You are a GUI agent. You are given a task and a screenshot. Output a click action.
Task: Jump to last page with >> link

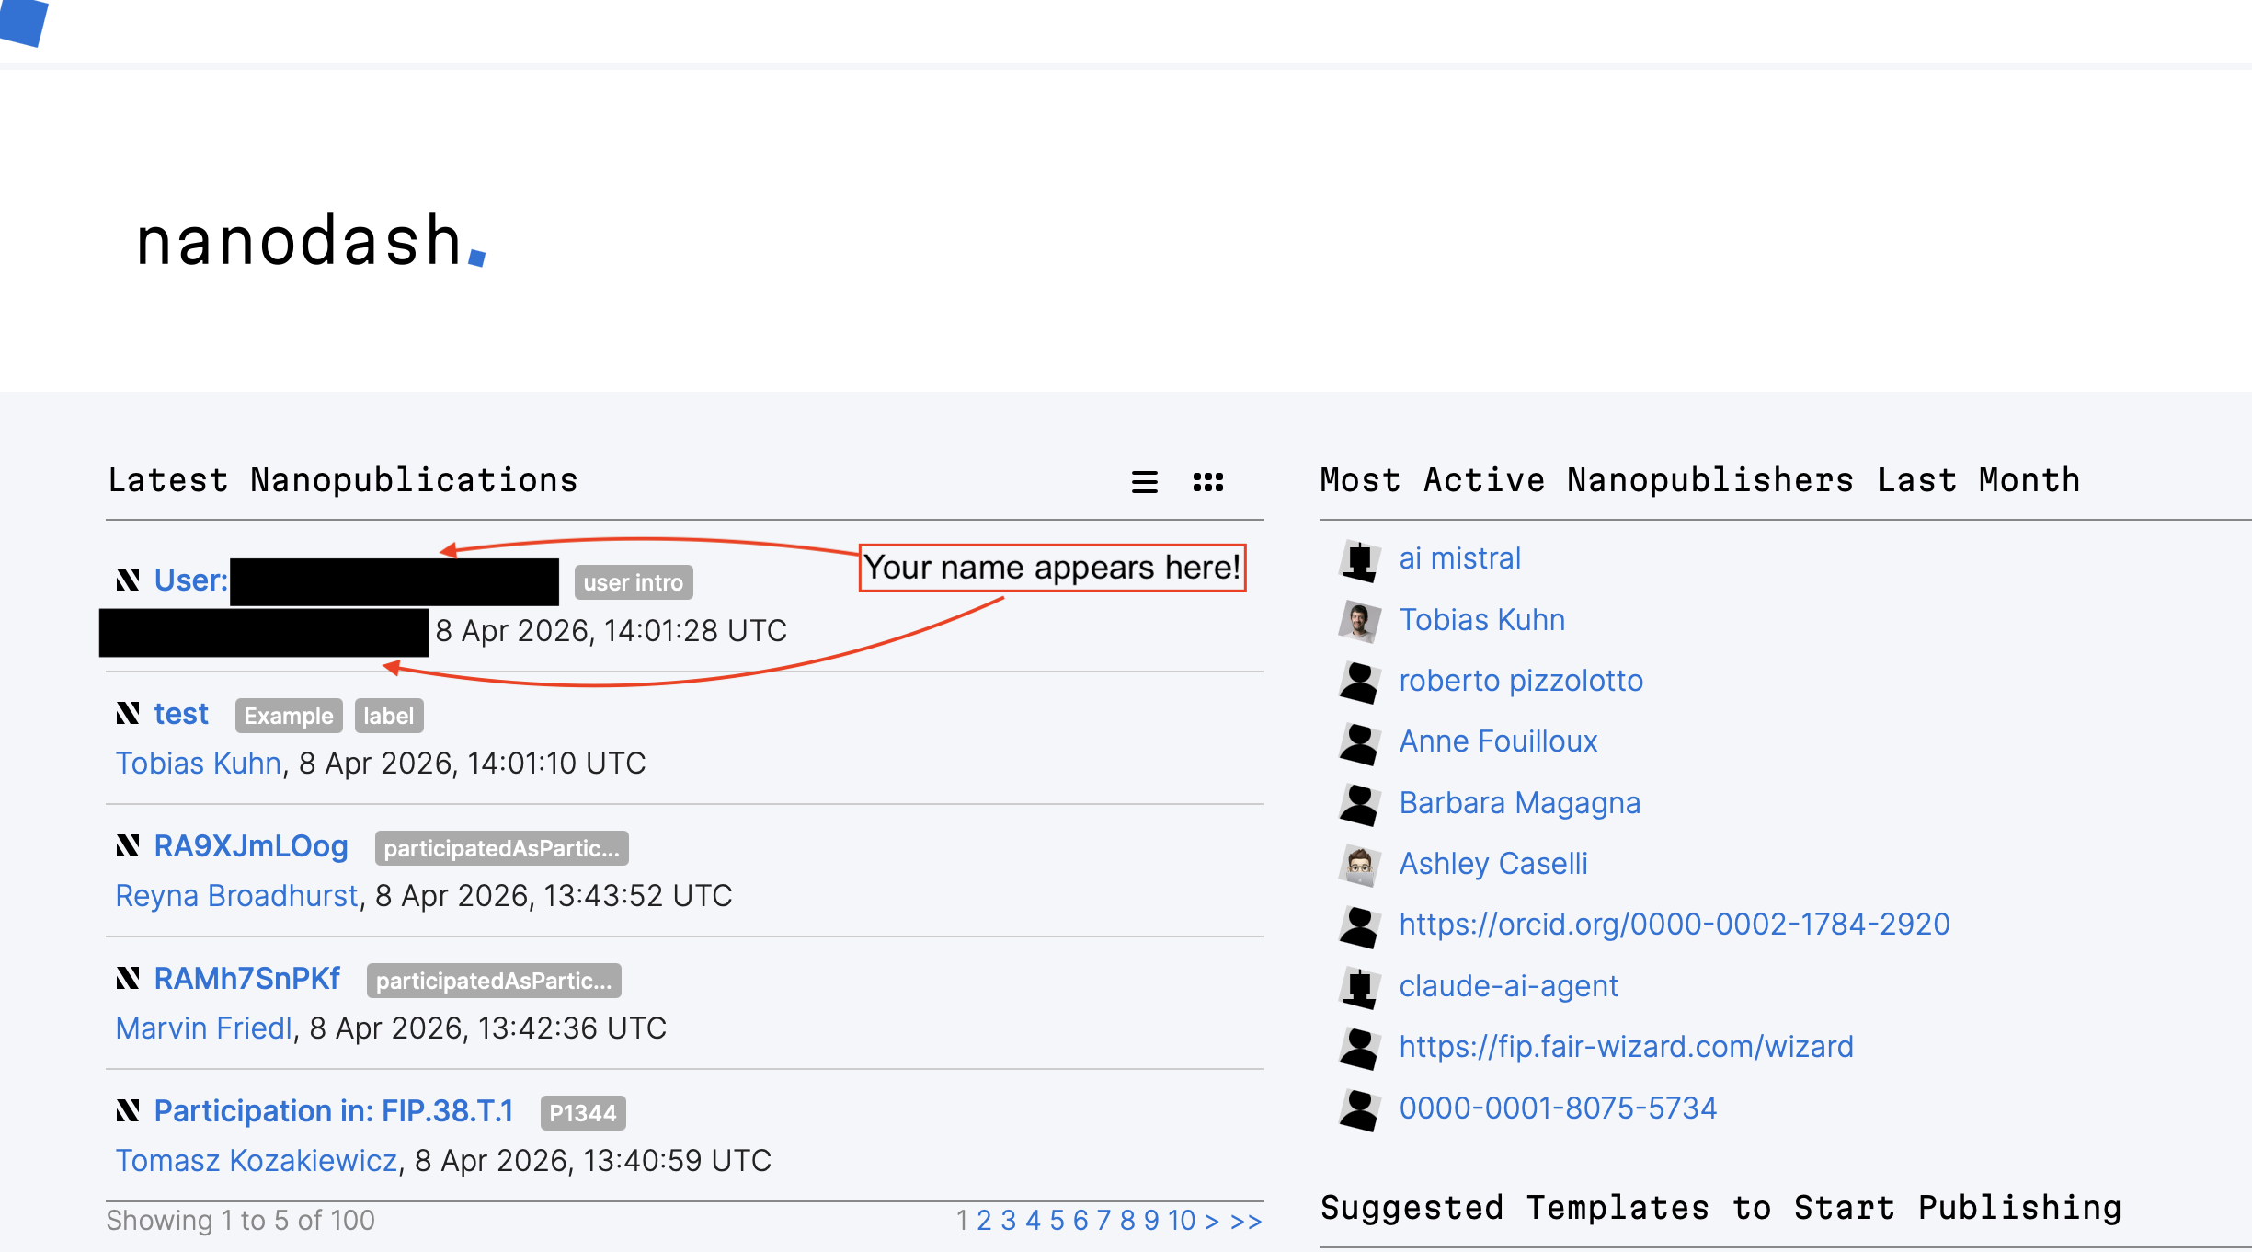coord(1246,1221)
